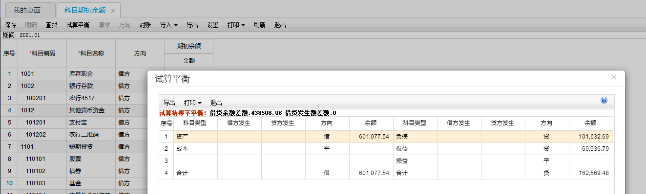
Task: Select the 债券 account cell
Action: point(91,171)
